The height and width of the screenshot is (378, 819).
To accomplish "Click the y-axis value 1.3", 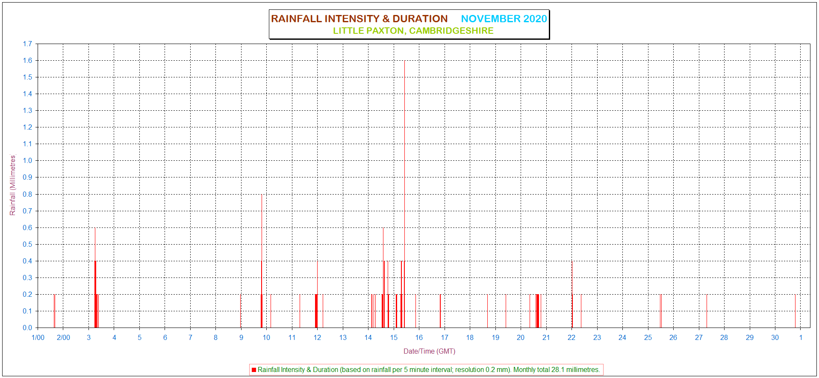I will point(27,110).
